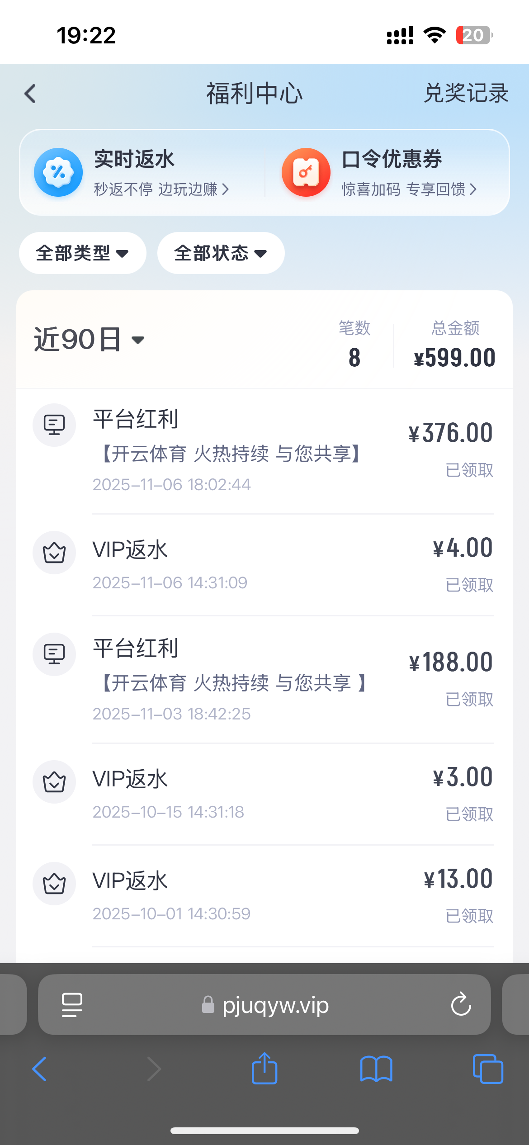Screen dimensions: 529x1145
Task: Expand the 全部类型 filter dropdown
Action: click(x=82, y=253)
